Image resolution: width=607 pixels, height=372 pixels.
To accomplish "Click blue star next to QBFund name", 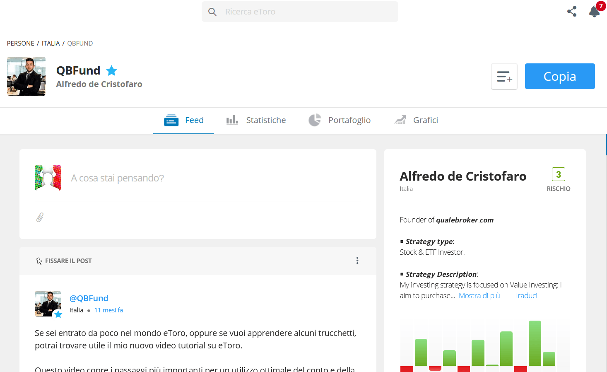I will (111, 70).
